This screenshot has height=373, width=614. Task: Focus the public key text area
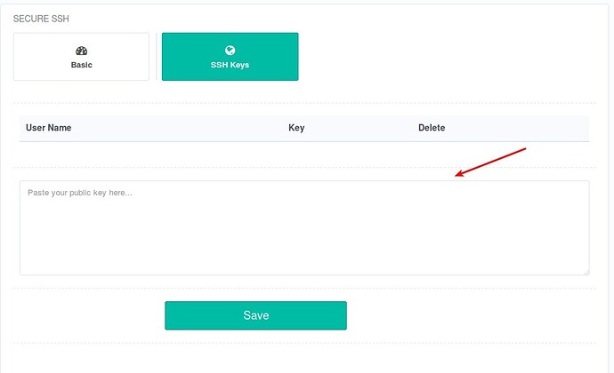(x=304, y=228)
